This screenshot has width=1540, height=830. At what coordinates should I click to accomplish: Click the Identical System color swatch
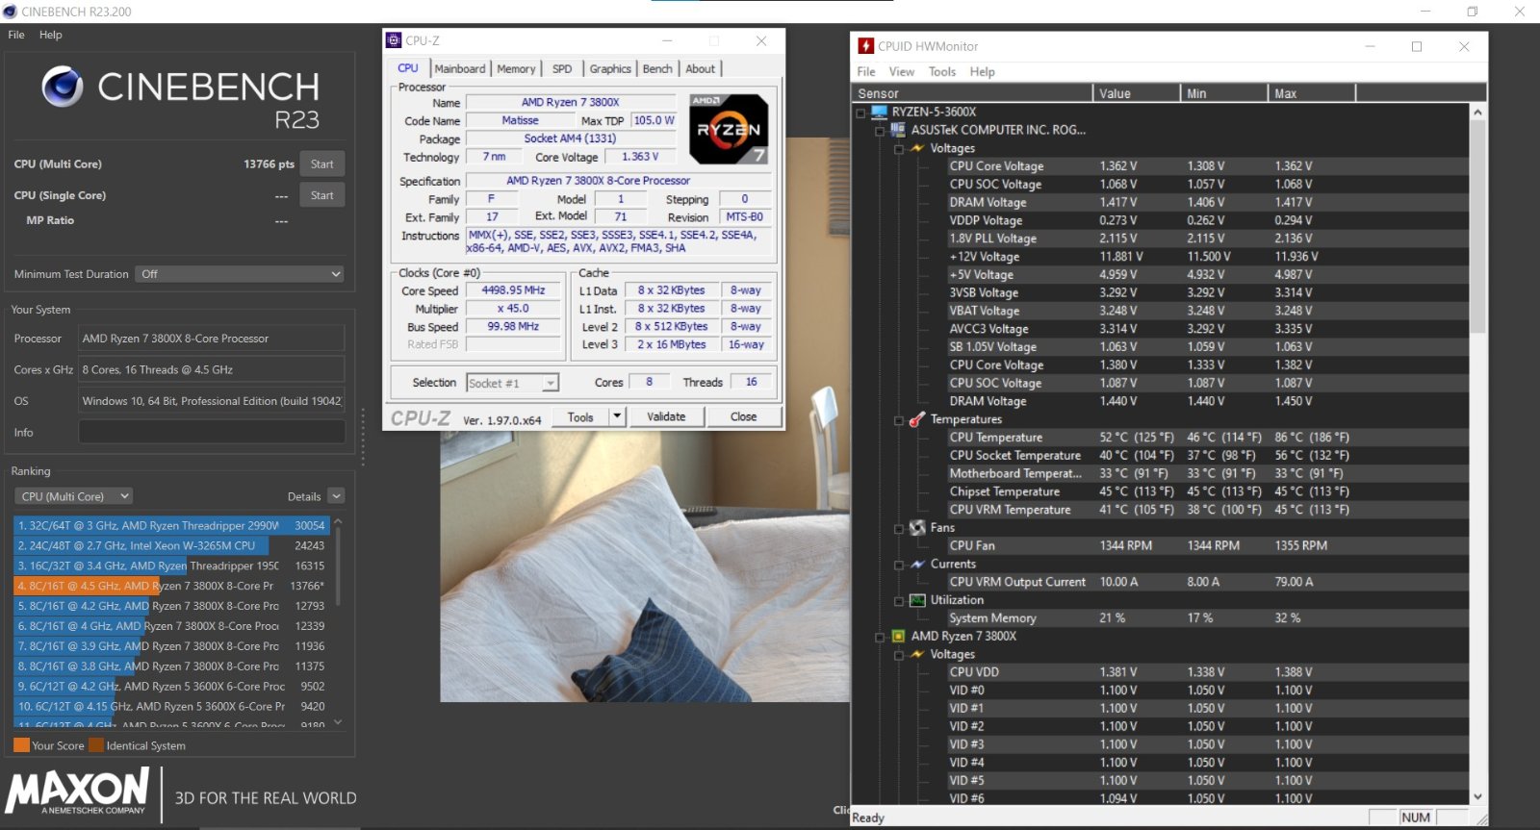point(96,745)
